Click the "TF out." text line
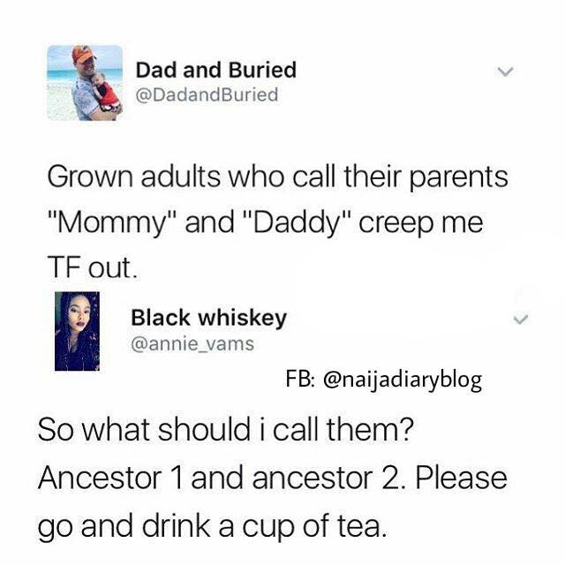The width and height of the screenshot is (565, 565). (92, 267)
